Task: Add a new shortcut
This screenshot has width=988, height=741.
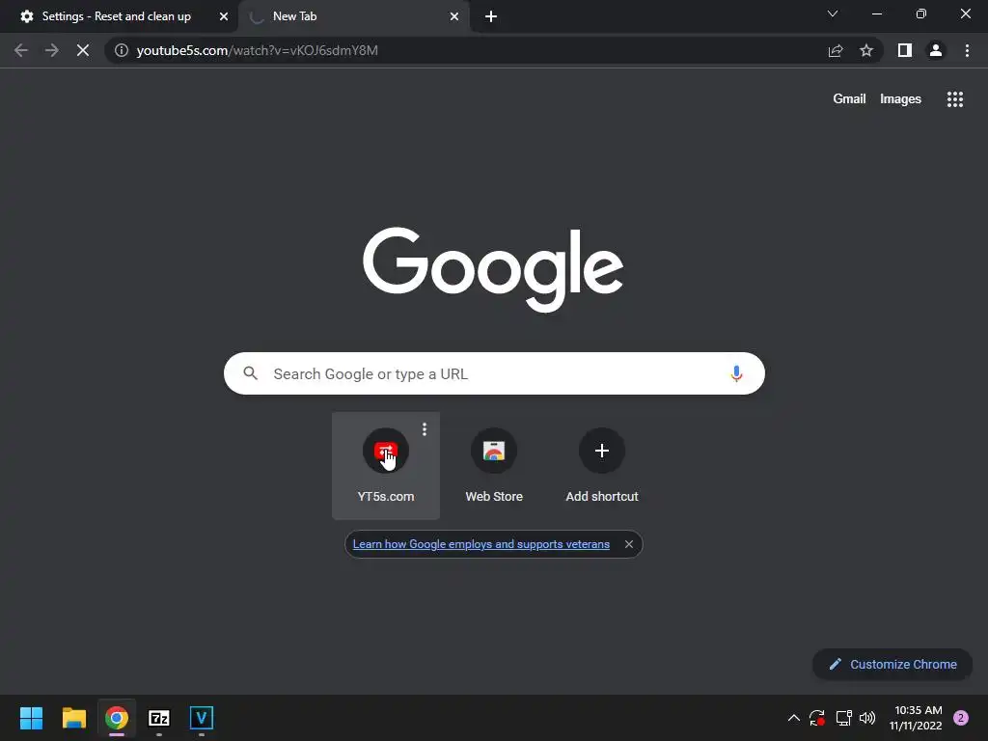Action: pyautogui.click(x=602, y=466)
